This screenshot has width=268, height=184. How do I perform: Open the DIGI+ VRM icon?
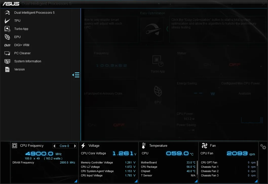point(7,45)
